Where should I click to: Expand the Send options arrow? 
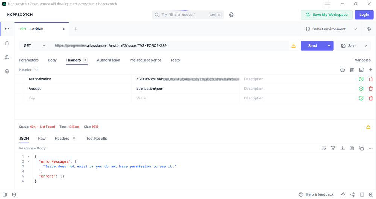329,46
